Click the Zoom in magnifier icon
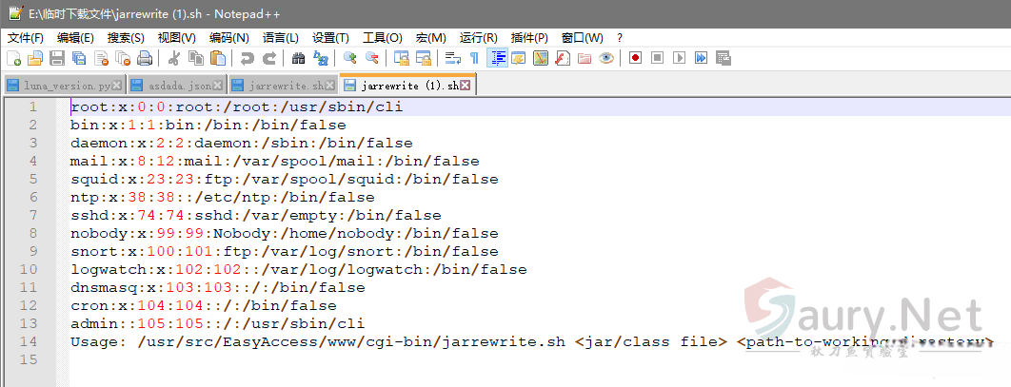1011x387 pixels. pos(350,59)
